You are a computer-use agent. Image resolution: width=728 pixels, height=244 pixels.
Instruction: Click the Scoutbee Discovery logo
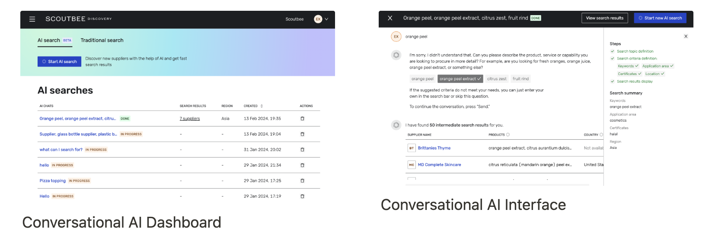click(x=79, y=19)
